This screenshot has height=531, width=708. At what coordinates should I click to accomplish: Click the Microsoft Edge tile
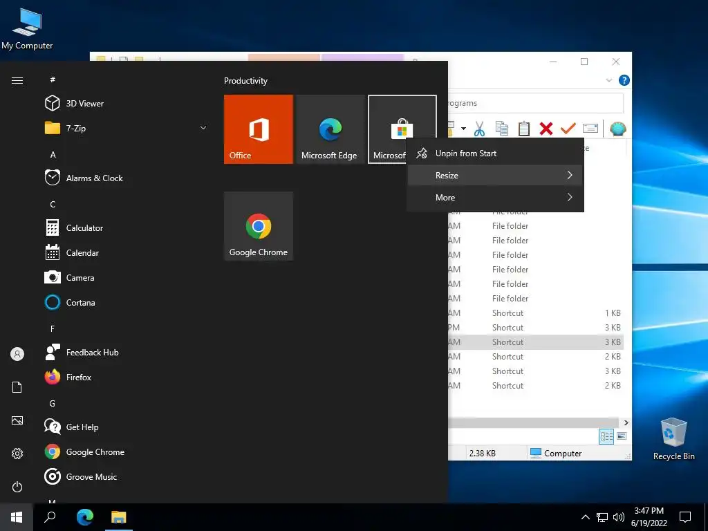pos(330,129)
